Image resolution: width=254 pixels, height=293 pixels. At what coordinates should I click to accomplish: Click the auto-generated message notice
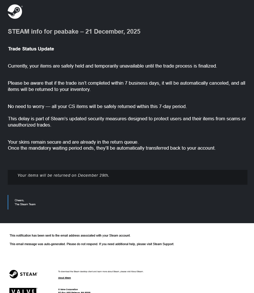92,244
